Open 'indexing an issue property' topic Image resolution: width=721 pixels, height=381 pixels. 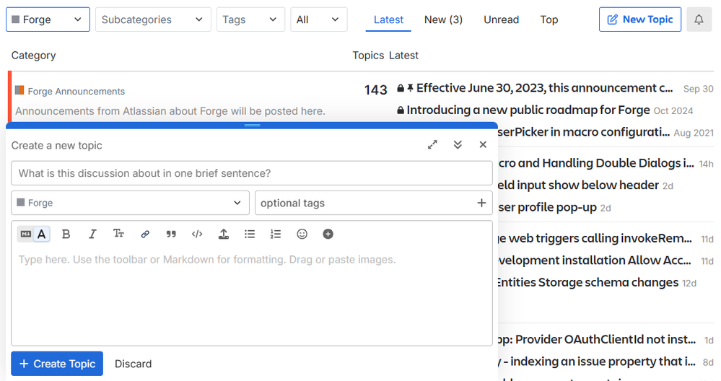pos(597,362)
